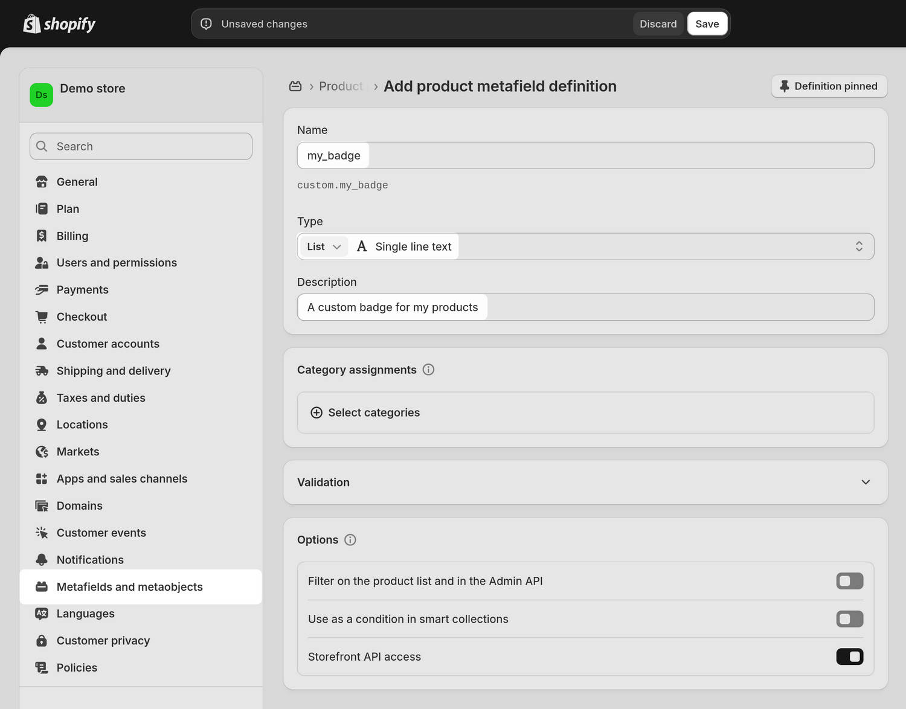Viewport: 906px width, 709px height.
Task: Click the Shopify logo in the top bar
Action: click(59, 24)
